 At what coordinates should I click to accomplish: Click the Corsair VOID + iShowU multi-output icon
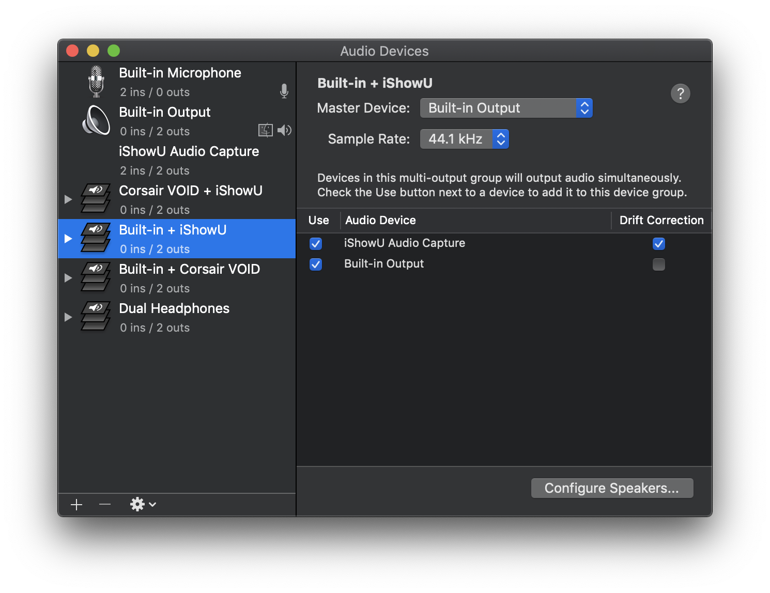point(96,199)
